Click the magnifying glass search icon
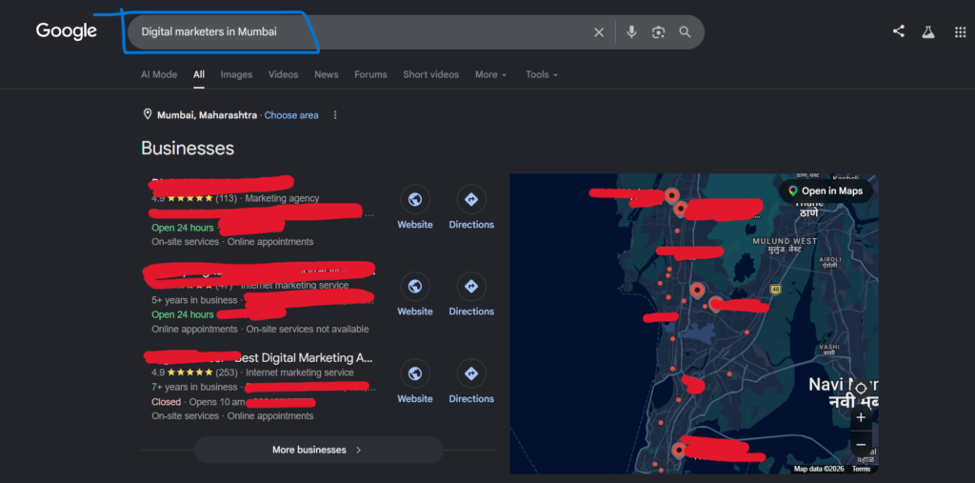This screenshot has width=975, height=483. point(686,32)
